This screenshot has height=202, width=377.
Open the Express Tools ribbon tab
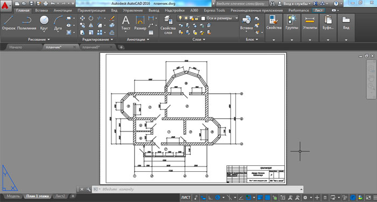[214, 11]
